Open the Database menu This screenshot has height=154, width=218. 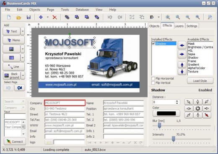coord(82,10)
